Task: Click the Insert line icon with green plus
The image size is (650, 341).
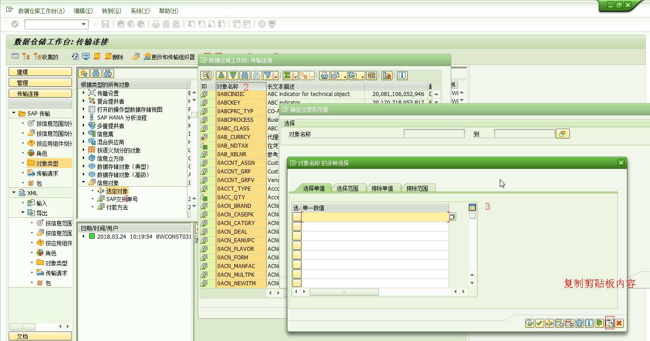Action: [559, 323]
